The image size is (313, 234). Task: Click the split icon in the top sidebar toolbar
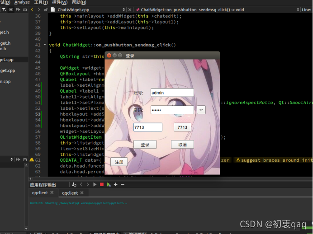[x=18, y=9]
